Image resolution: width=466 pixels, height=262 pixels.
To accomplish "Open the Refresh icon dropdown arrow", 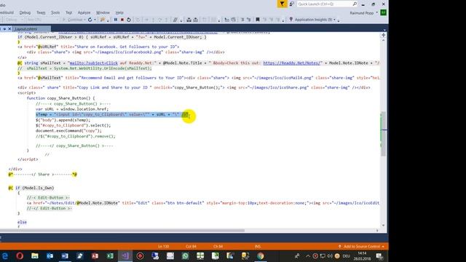I will tap(95, 20).
